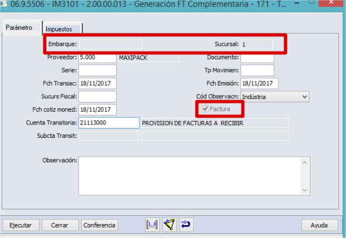Click the yellow filter funnel icon
Viewport: 346px width, 238px height.
tap(169, 225)
